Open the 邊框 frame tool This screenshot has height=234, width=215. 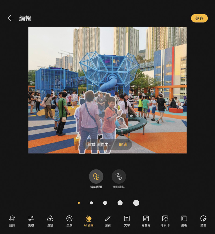coord(184,221)
